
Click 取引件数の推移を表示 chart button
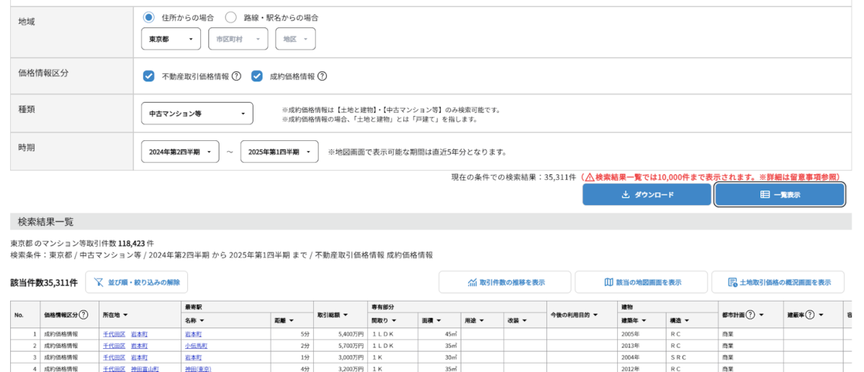pos(505,282)
